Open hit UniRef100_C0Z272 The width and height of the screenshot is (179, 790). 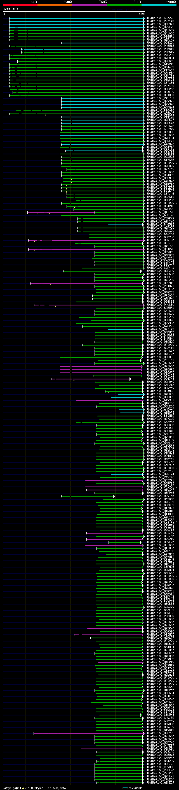(160, 18)
